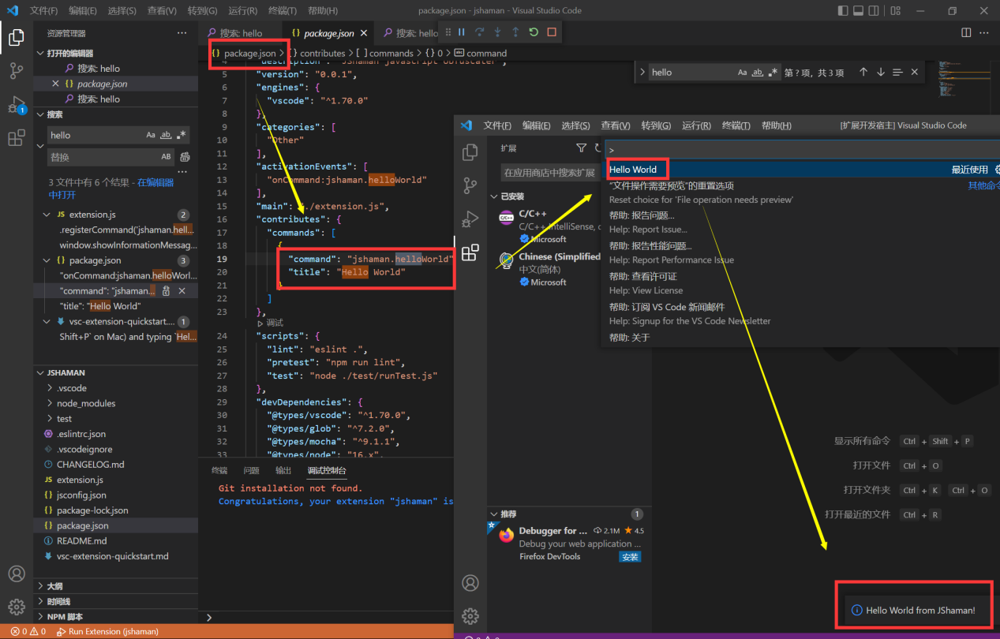Toggle preserve case for replace
Viewport: 1000px width, 639px height.
(167, 155)
